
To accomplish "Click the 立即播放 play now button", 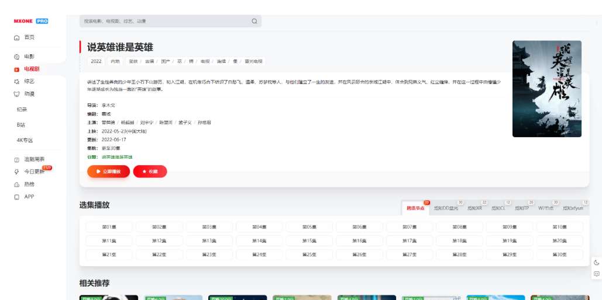I will pos(108,172).
